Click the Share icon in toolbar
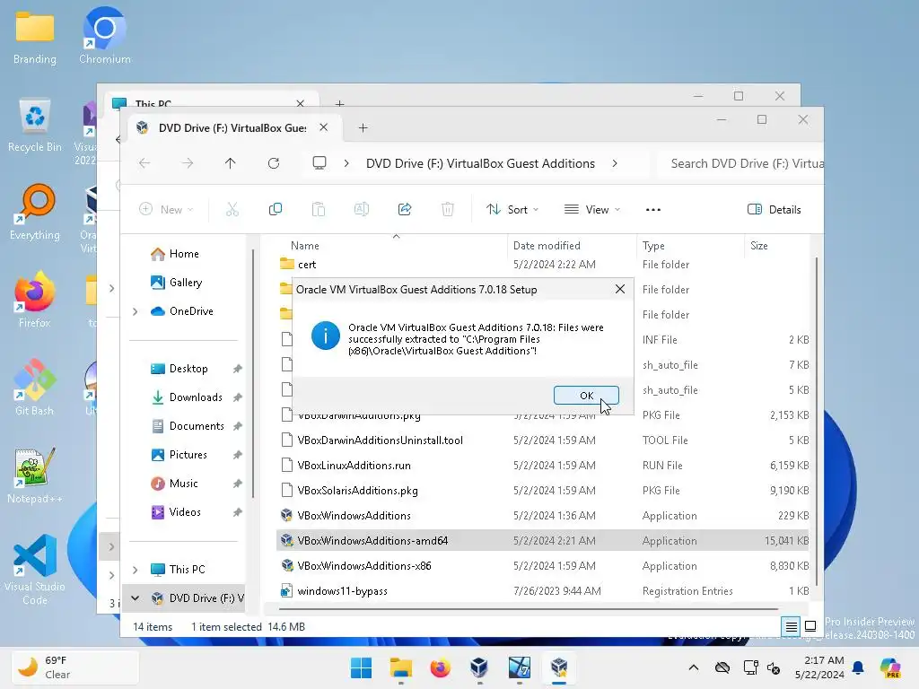This screenshot has width=919, height=689. pyautogui.click(x=405, y=210)
